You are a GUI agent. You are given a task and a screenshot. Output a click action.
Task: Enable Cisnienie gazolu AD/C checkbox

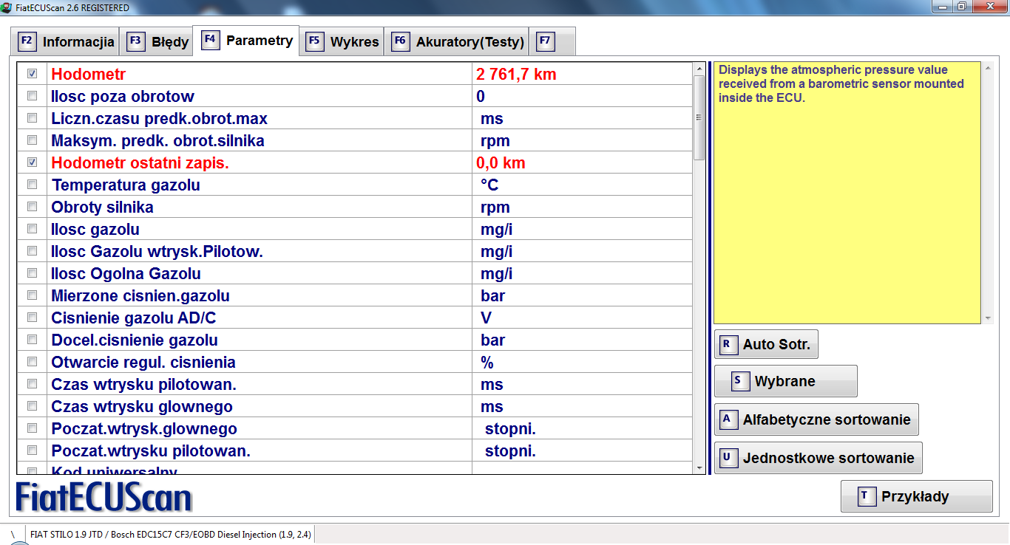coord(32,318)
